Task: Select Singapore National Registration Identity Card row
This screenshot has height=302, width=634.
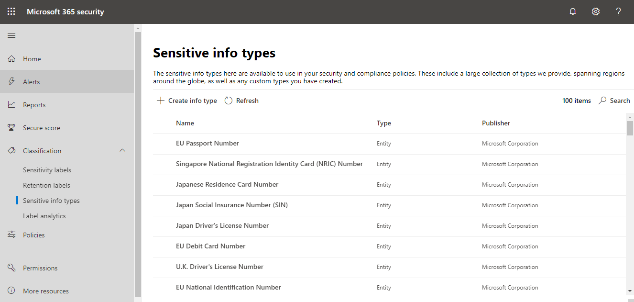Action: [389, 164]
